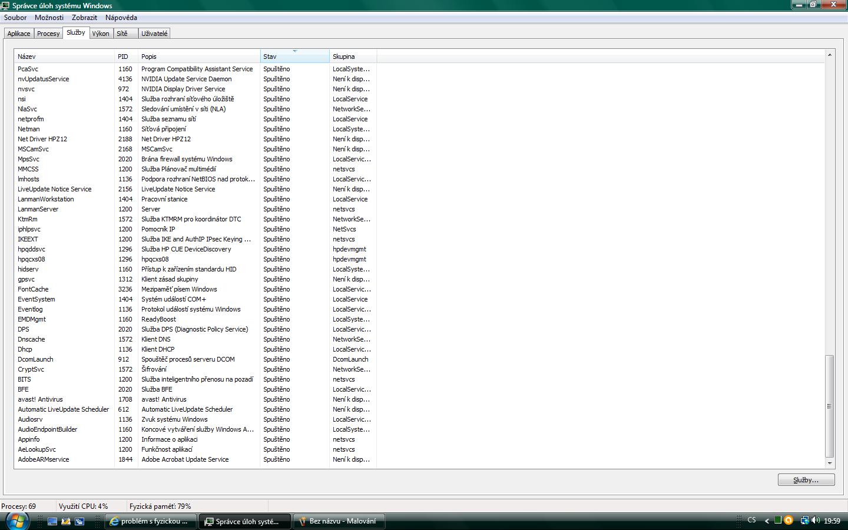Viewport: 848px width, 530px height.
Task: Click the Show Desktop quick launch icon
Action: 52,521
